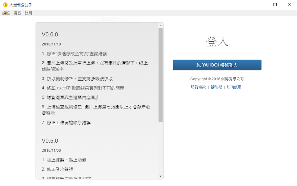The image size is (297, 186).
Task: Visit the 隱私權 link
Action: [216, 87]
